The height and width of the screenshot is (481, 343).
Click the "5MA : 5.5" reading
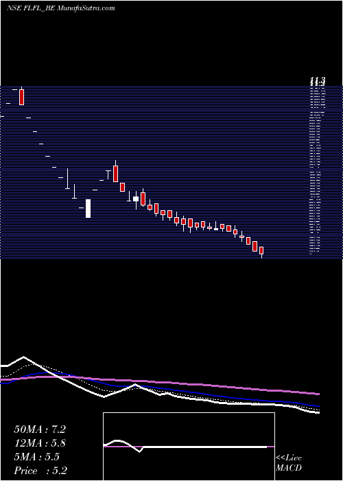[x=37, y=457]
